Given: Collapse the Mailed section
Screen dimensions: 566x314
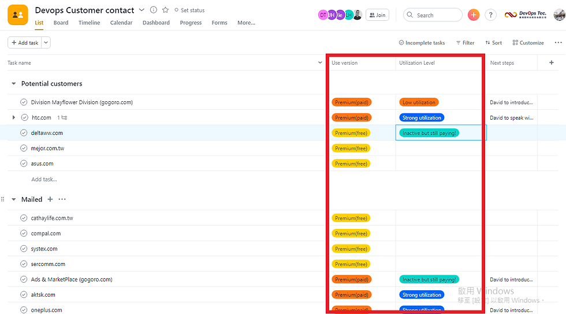Looking at the screenshot, I should click(x=14, y=199).
